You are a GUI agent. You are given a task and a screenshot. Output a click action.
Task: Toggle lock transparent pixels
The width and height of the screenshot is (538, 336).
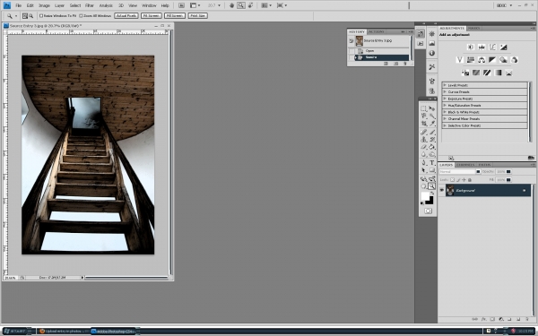pos(452,180)
